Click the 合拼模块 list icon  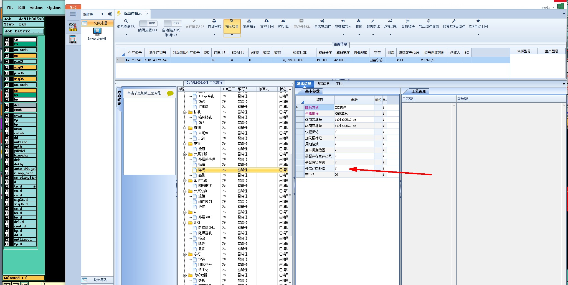408,21
